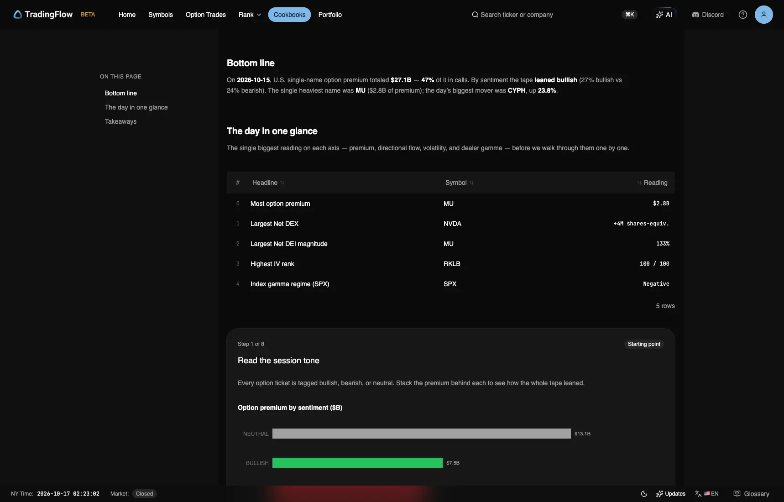This screenshot has height=502, width=784.
Task: Open the Glossary book icon
Action: [x=737, y=494]
